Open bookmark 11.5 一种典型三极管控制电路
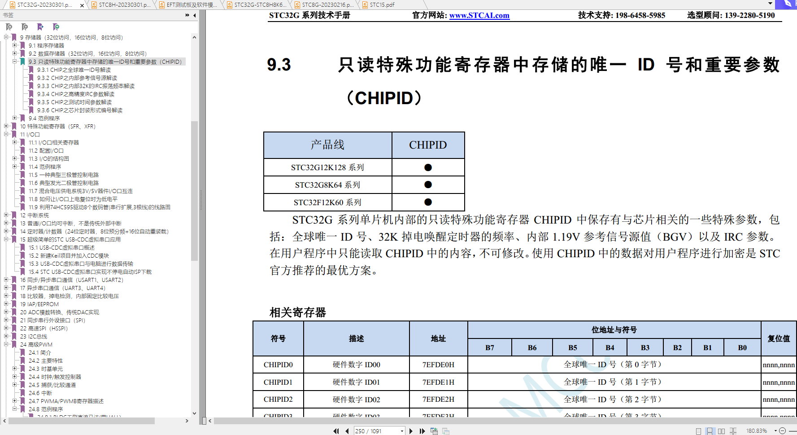 [x=63, y=175]
